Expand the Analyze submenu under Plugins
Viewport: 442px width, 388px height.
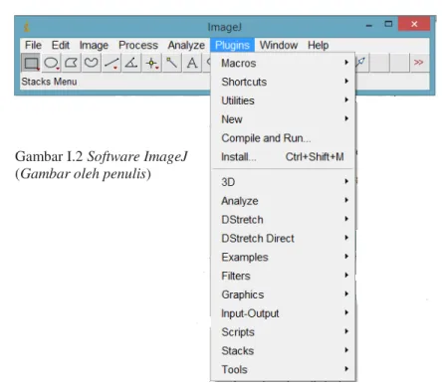tap(284, 201)
